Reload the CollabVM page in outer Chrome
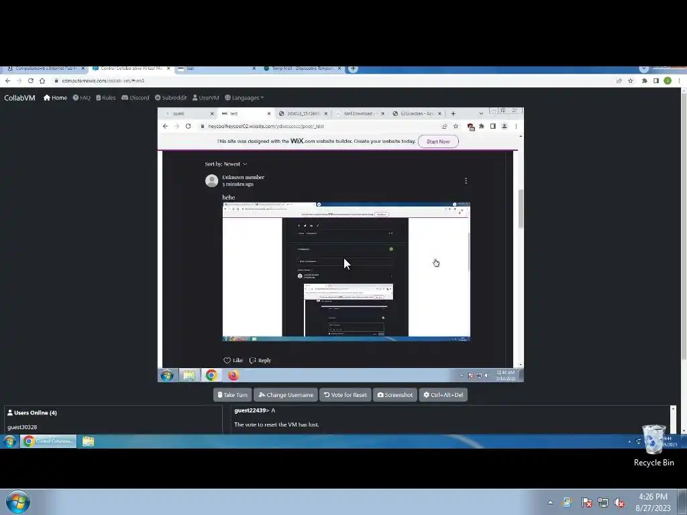 pos(31,80)
